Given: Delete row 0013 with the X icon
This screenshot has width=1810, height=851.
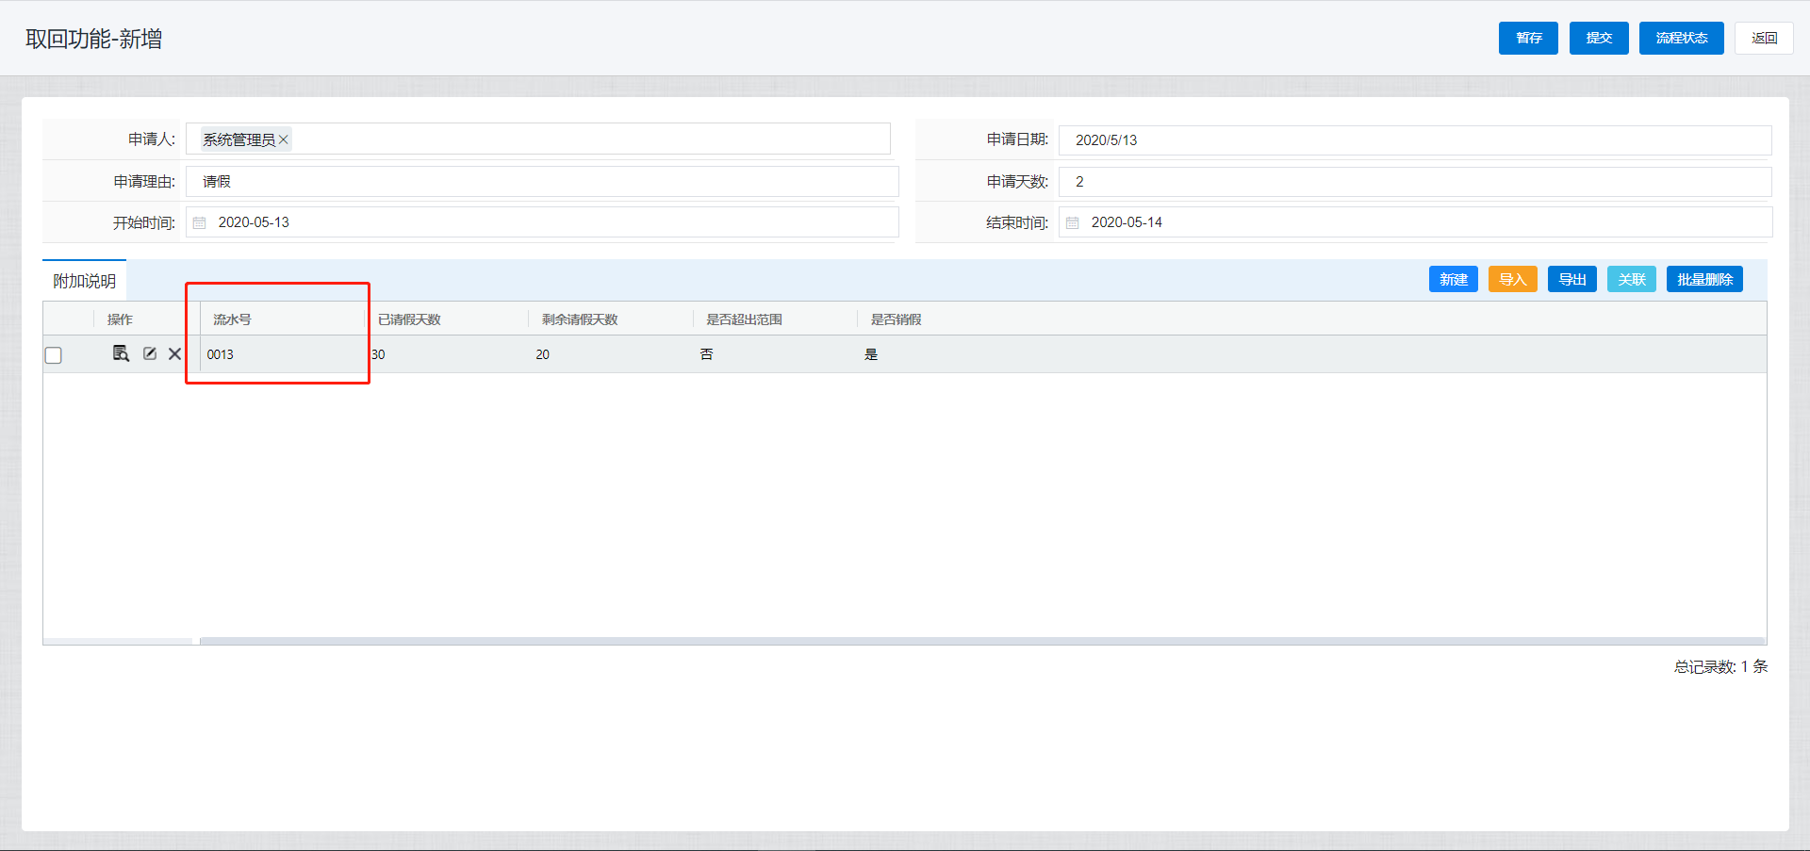Looking at the screenshot, I should click(x=174, y=353).
